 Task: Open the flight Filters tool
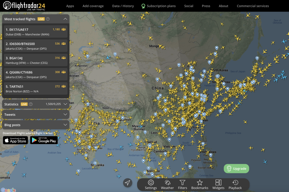click(x=182, y=185)
